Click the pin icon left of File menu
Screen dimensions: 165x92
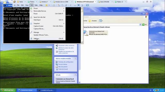[15, 5]
